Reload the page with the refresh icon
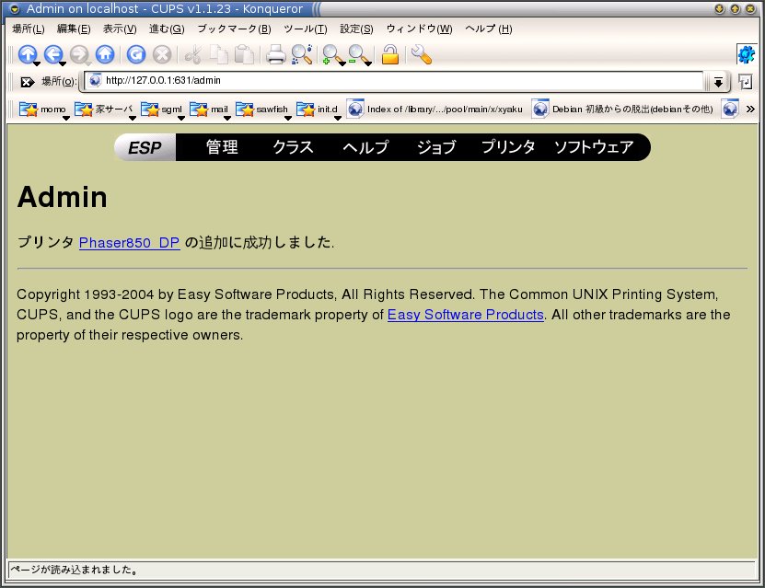Viewport: 765px width, 588px height. click(135, 54)
